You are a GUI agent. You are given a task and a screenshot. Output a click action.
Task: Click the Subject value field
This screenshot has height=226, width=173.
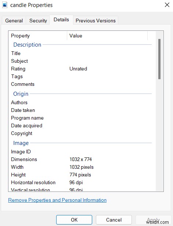108,61
